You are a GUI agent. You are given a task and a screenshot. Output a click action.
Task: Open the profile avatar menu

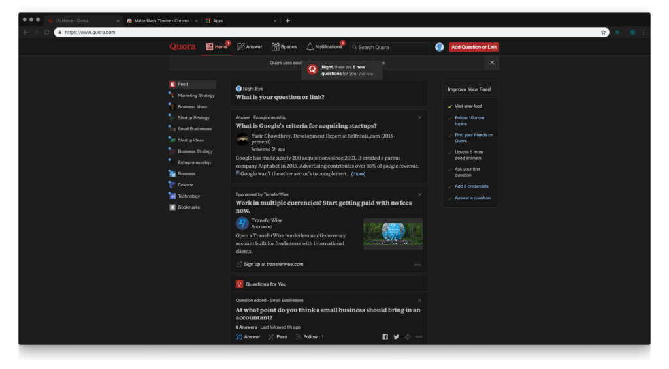pos(440,47)
